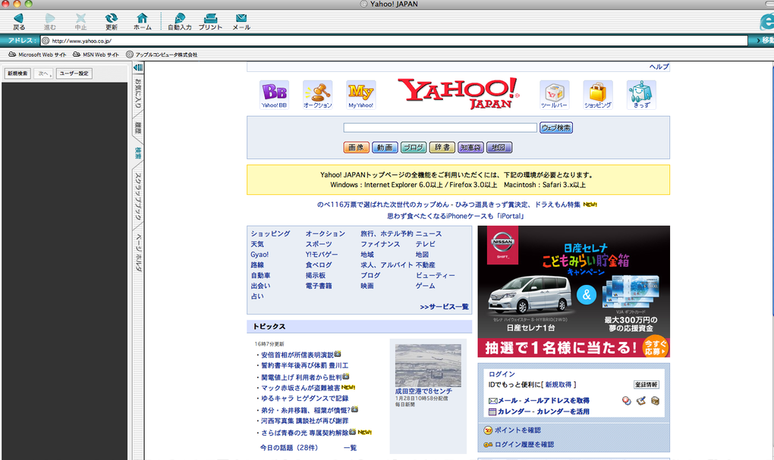Select the 辞書 search tab

click(x=442, y=148)
